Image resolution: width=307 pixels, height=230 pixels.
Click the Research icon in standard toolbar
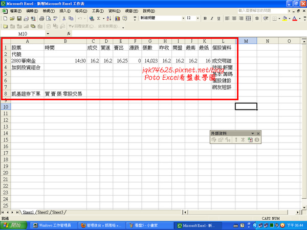coord(33,18)
